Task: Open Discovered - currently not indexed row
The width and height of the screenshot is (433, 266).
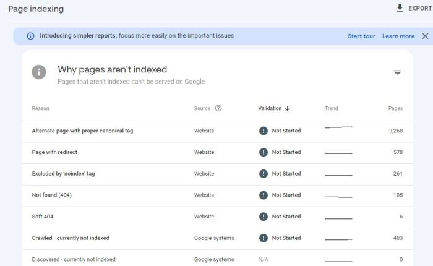Action: pyautogui.click(x=74, y=259)
